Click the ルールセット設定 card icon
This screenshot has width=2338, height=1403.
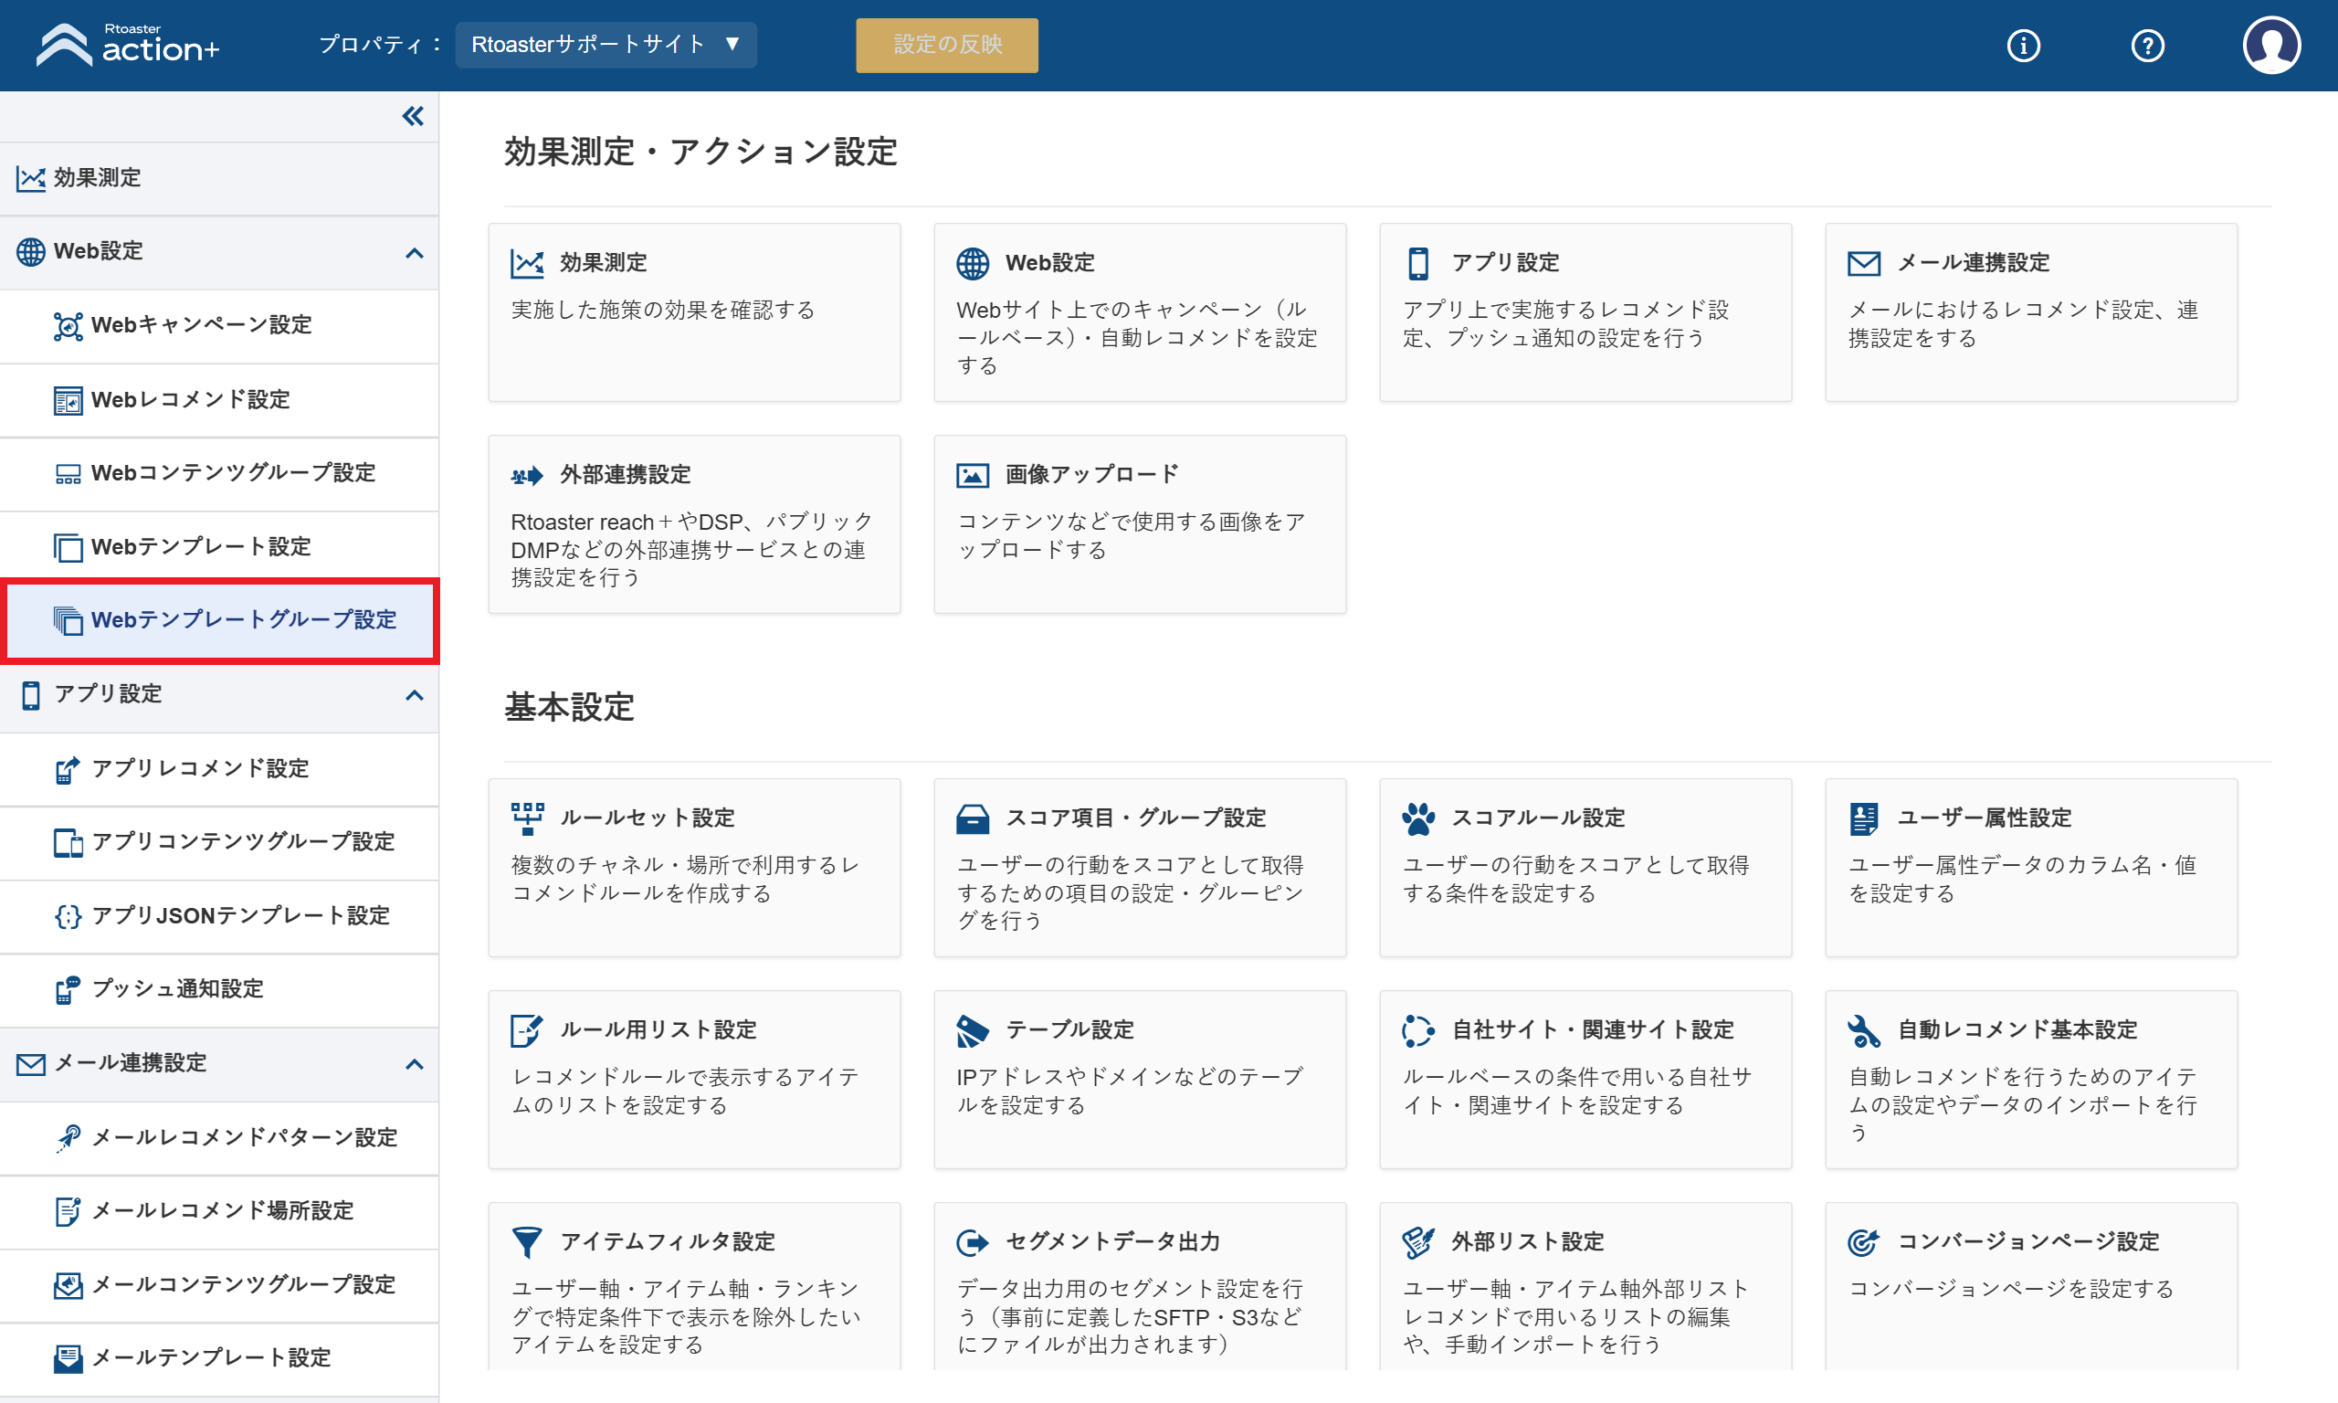(527, 818)
